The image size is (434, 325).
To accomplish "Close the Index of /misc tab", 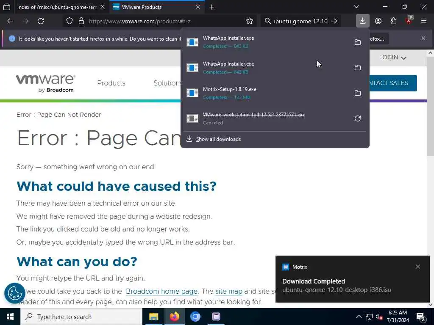I will [x=103, y=7].
